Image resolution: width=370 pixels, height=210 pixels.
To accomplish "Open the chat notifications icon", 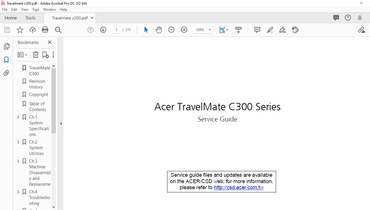I will click(x=336, y=18).
